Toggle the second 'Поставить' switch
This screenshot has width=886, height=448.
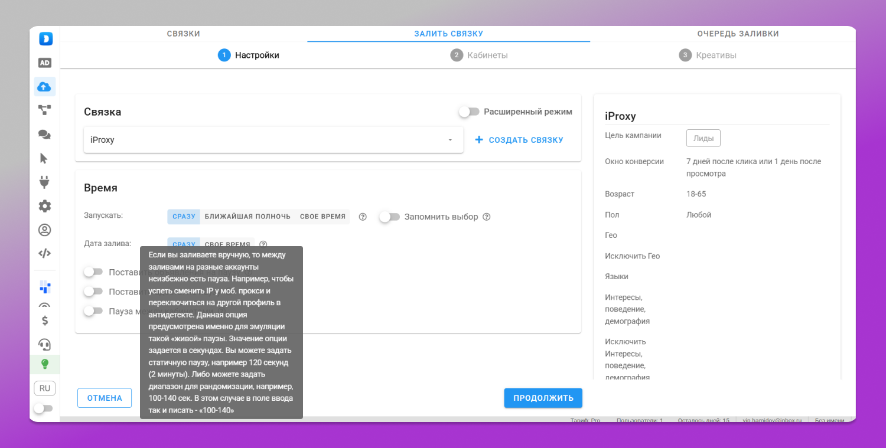pos(93,291)
